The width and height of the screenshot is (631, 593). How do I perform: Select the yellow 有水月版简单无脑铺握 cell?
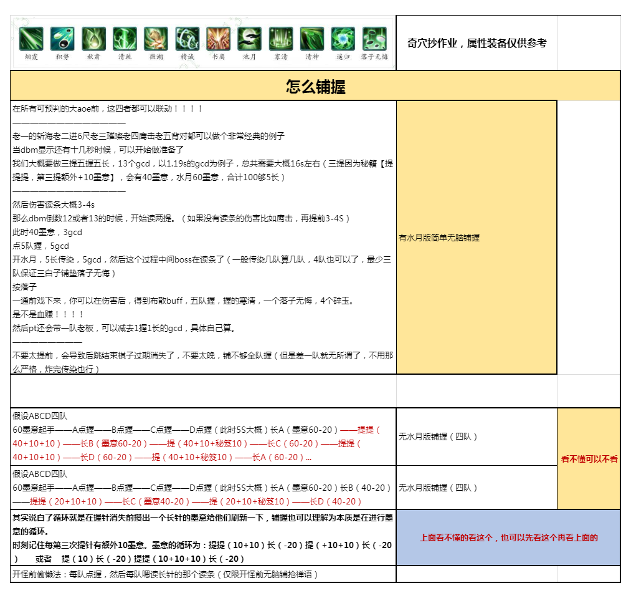pyautogui.click(x=476, y=238)
